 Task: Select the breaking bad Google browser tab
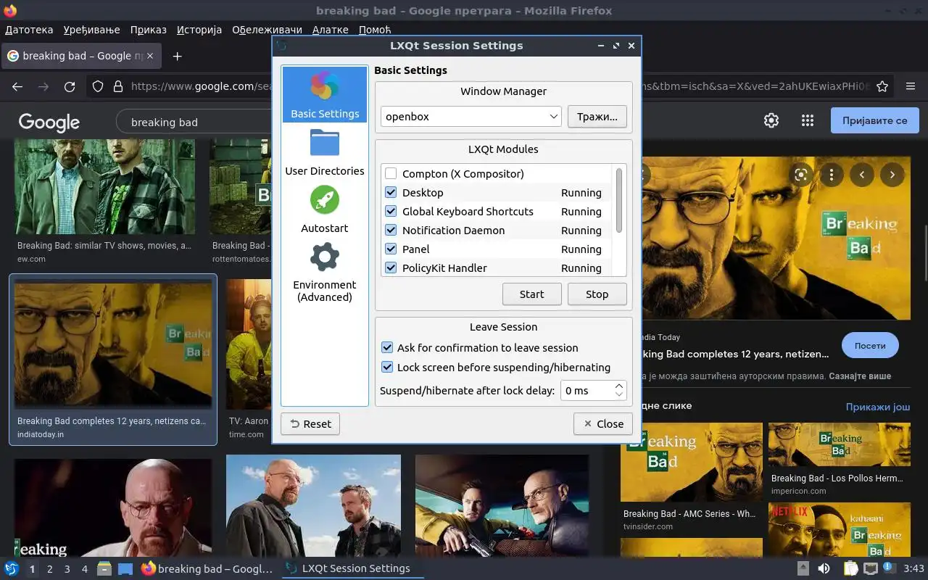[82, 56]
